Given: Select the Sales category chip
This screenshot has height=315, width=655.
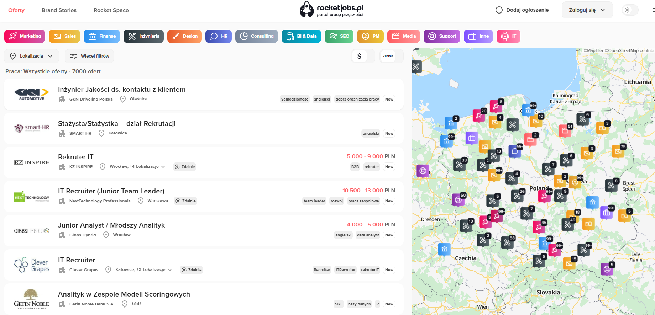Looking at the screenshot, I should pyautogui.click(x=64, y=36).
